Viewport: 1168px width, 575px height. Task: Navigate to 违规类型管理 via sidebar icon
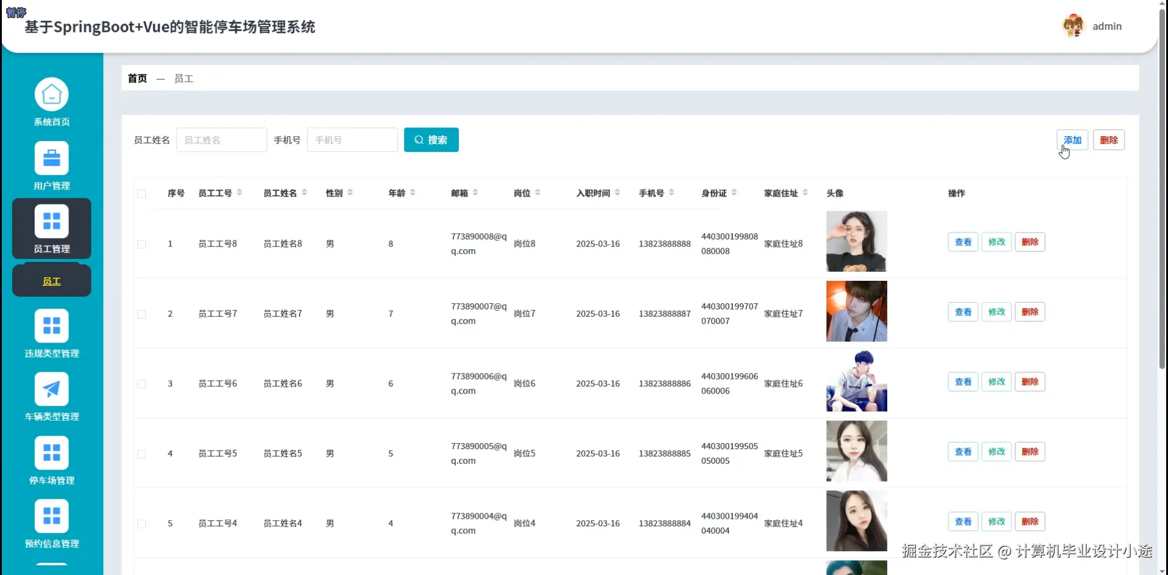click(51, 333)
